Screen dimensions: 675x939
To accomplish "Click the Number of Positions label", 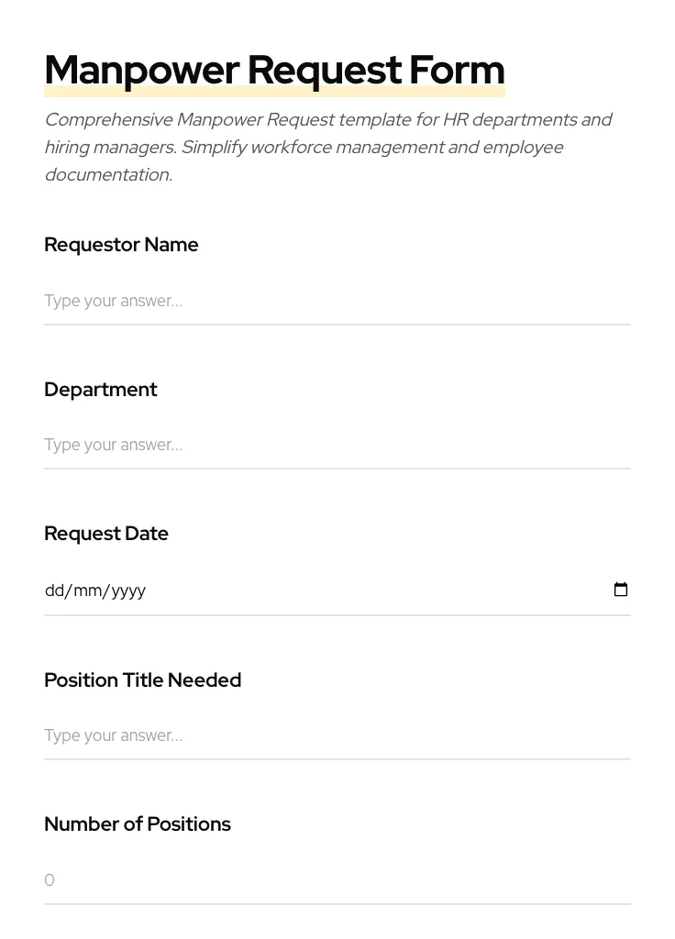I will (x=137, y=824).
